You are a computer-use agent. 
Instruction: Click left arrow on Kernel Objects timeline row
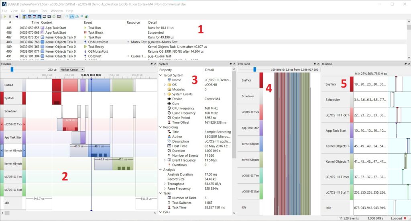(x=2, y=151)
